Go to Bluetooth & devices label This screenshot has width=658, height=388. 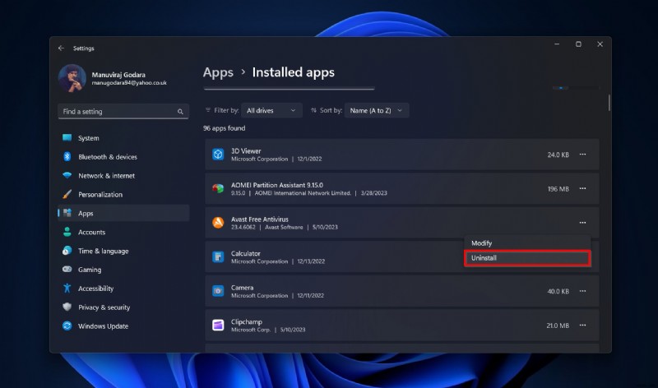point(108,157)
